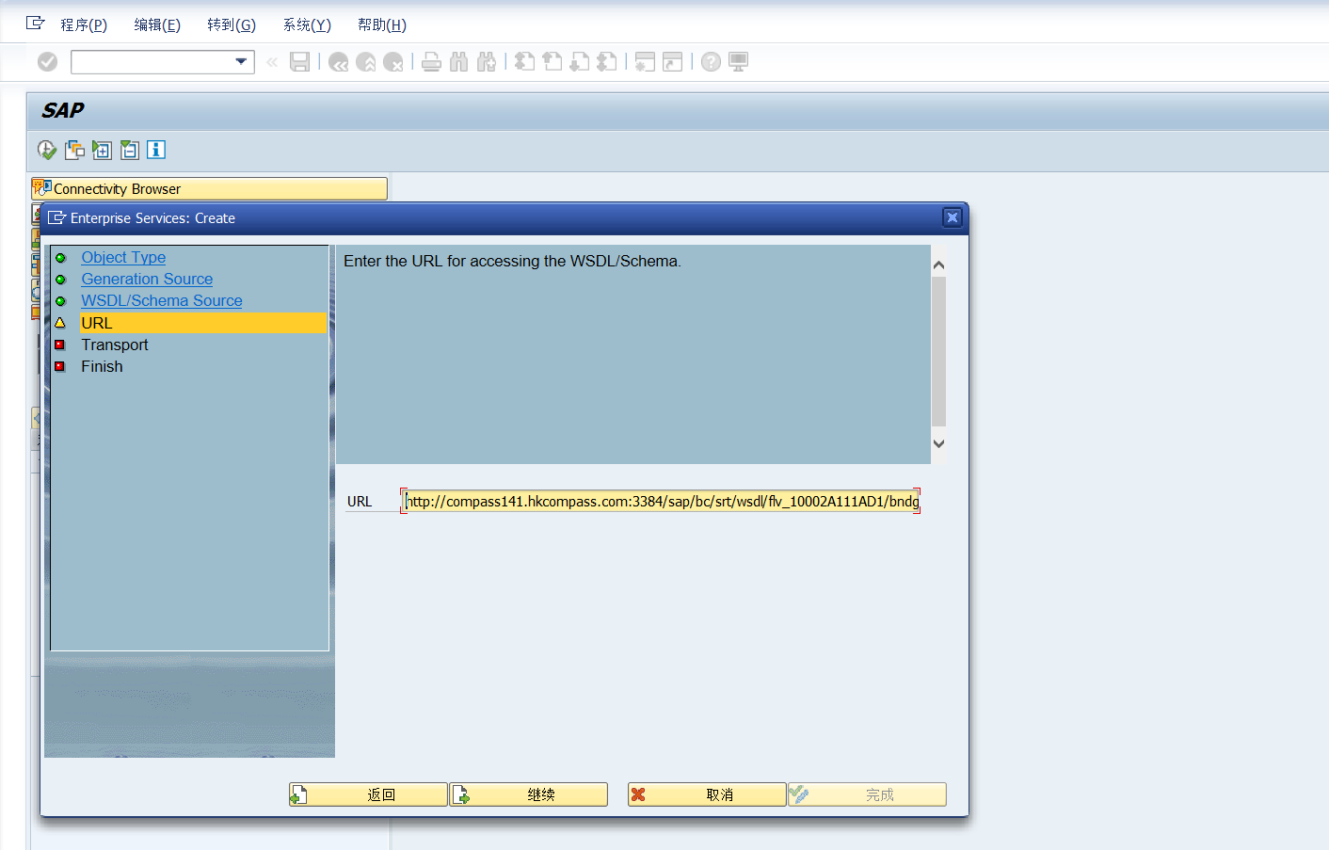Open the 帮助(H) menu

click(x=382, y=25)
